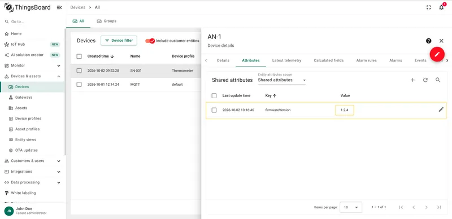The width and height of the screenshot is (452, 219).
Task: Go to the first page of attributes
Action: pyautogui.click(x=401, y=207)
